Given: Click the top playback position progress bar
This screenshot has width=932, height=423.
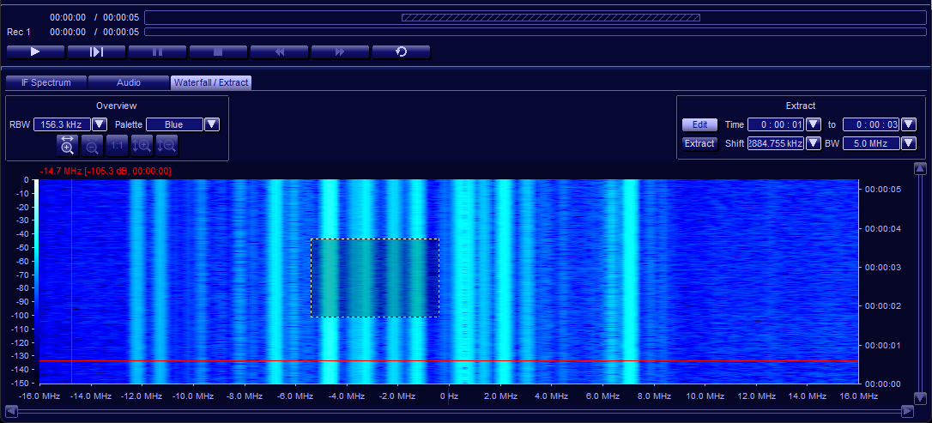Looking at the screenshot, I should coord(534,17).
